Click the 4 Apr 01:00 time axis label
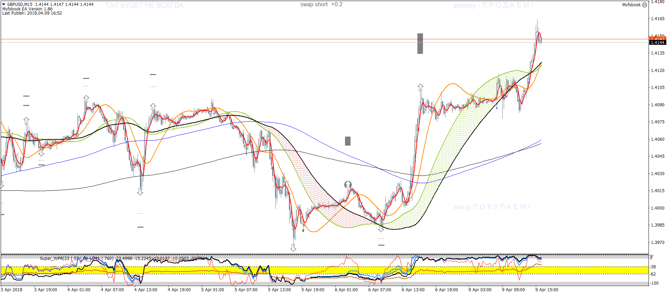 pos(79,290)
